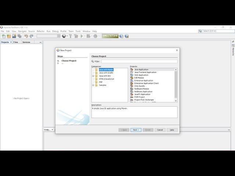Click the Save All toolbar icon
This screenshot has width=235, height=176.
tap(19, 36)
